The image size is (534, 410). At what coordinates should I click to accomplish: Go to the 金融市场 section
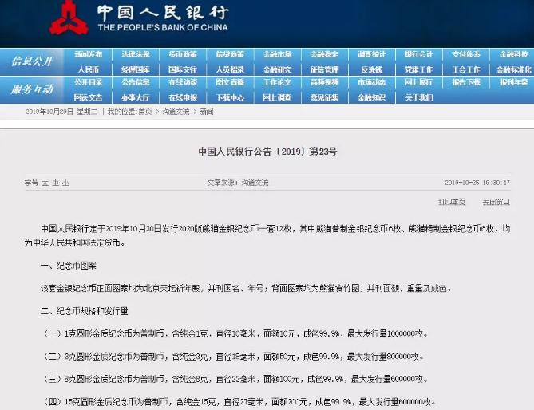[277, 54]
